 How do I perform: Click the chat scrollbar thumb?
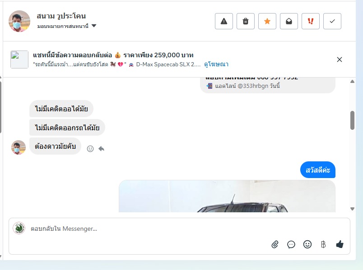[352, 120]
